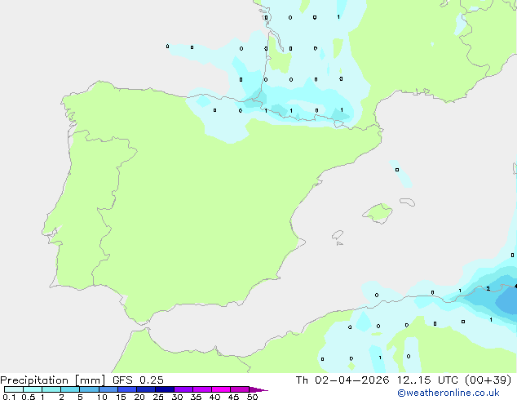Click the map value '2' near Algerian coast
Viewport: 517px width, 400px height.
point(488,289)
